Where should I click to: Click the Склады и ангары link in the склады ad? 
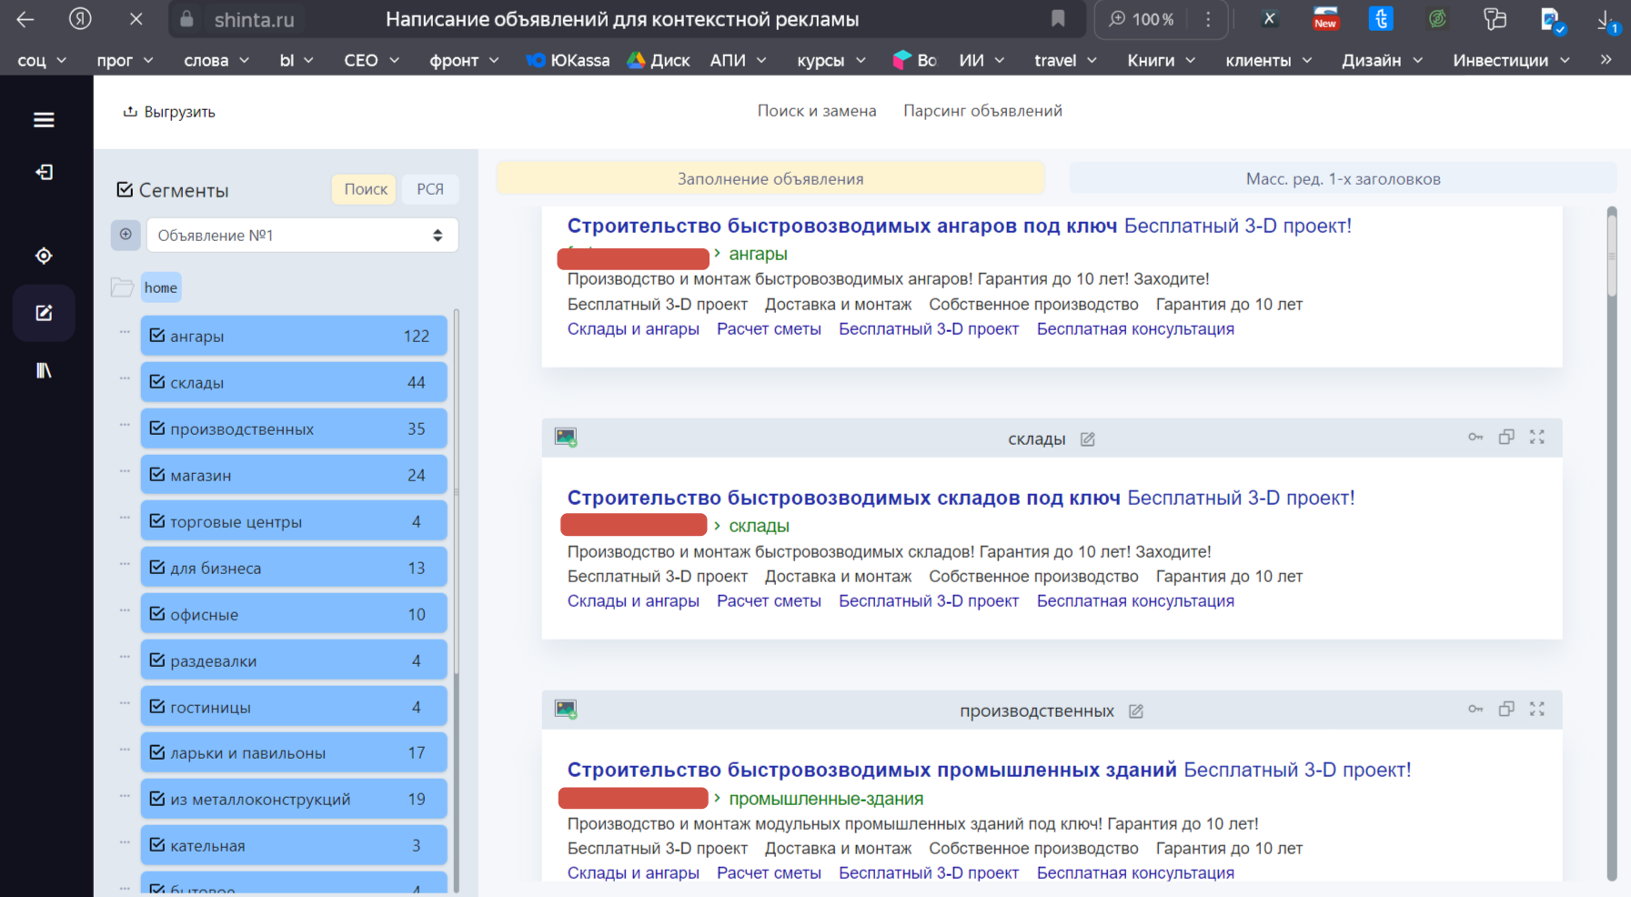(633, 601)
